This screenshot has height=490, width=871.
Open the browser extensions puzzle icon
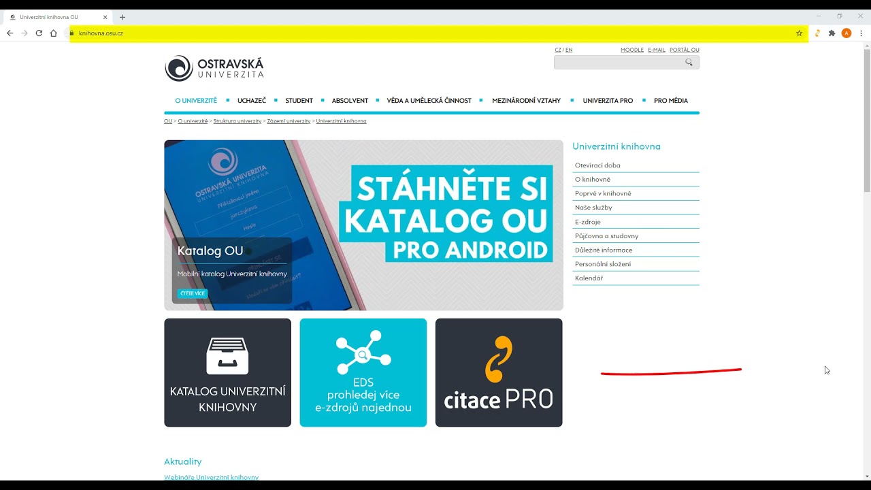pyautogui.click(x=832, y=33)
